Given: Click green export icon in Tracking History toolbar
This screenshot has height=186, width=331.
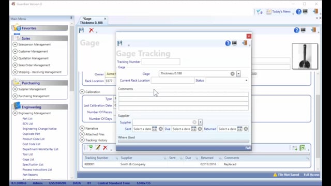Looking at the screenshot, I should [303, 148].
